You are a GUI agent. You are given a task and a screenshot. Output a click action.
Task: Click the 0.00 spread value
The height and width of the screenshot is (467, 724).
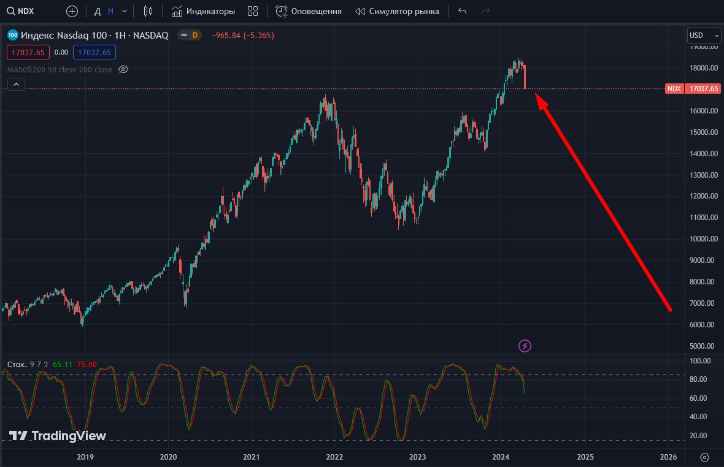[x=61, y=52]
